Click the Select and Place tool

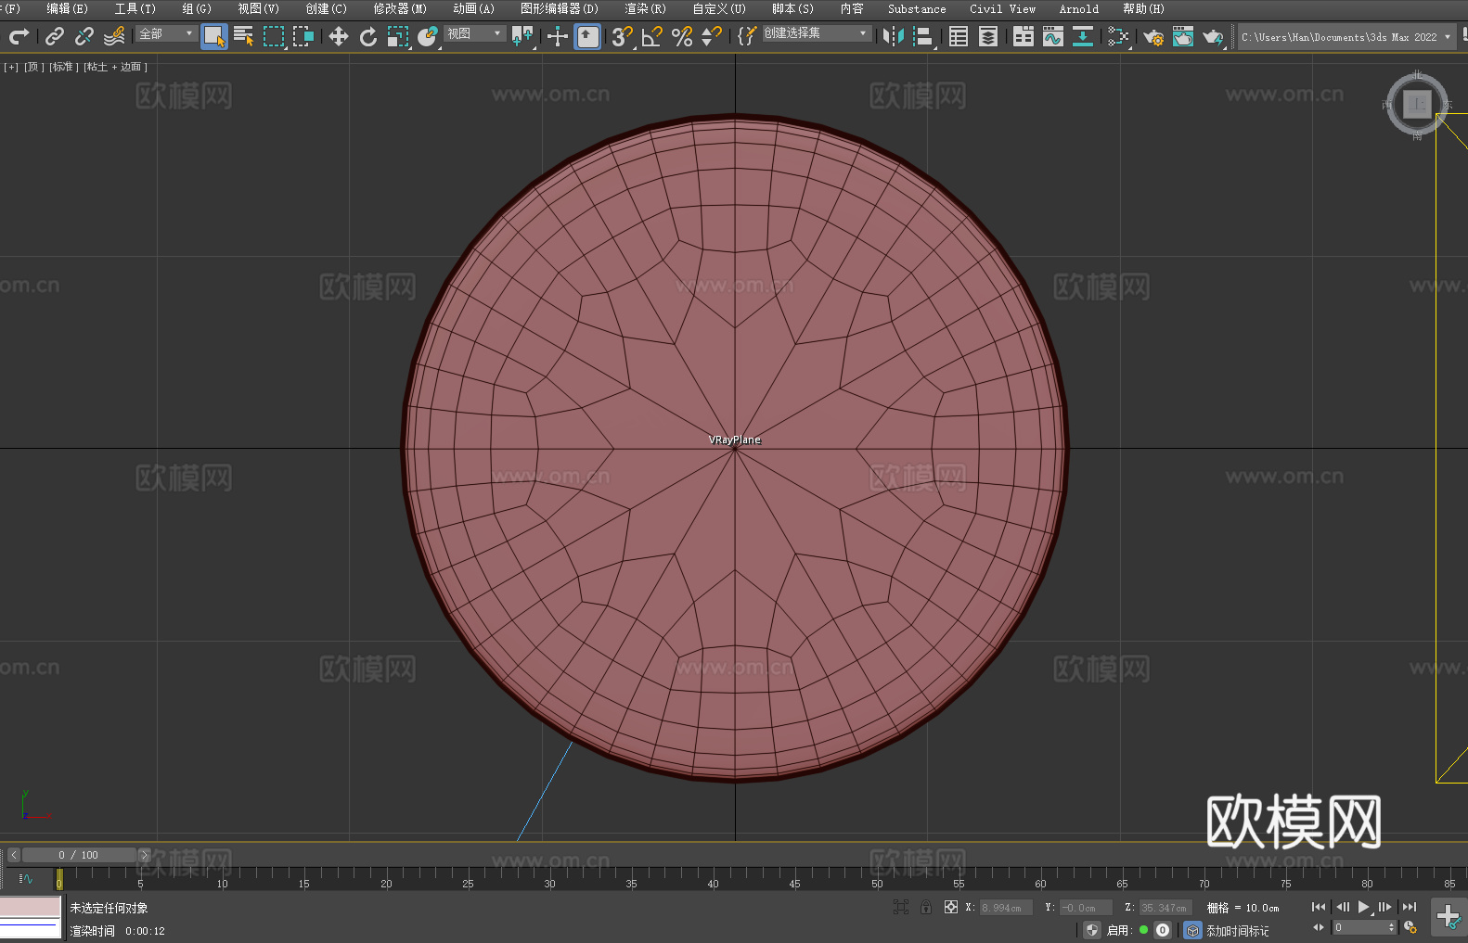point(428,36)
